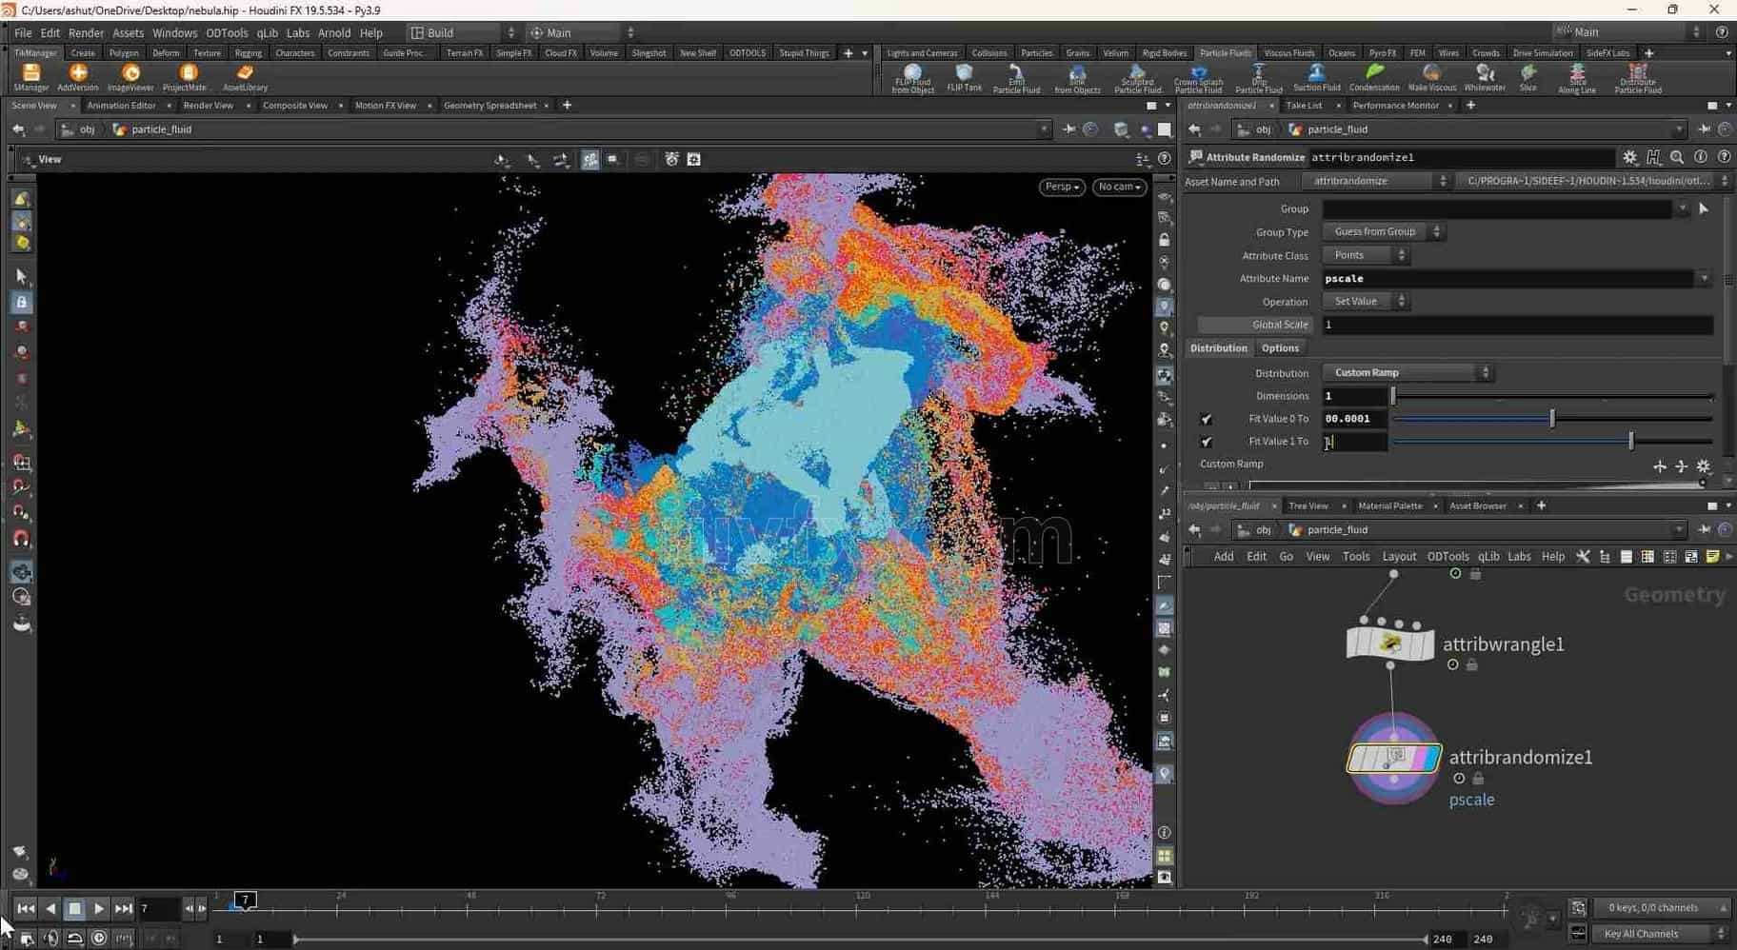Screen dimensions: 1737x950
Task: Toggle attribwrangle1 node lock flag
Action: pyautogui.click(x=1471, y=664)
